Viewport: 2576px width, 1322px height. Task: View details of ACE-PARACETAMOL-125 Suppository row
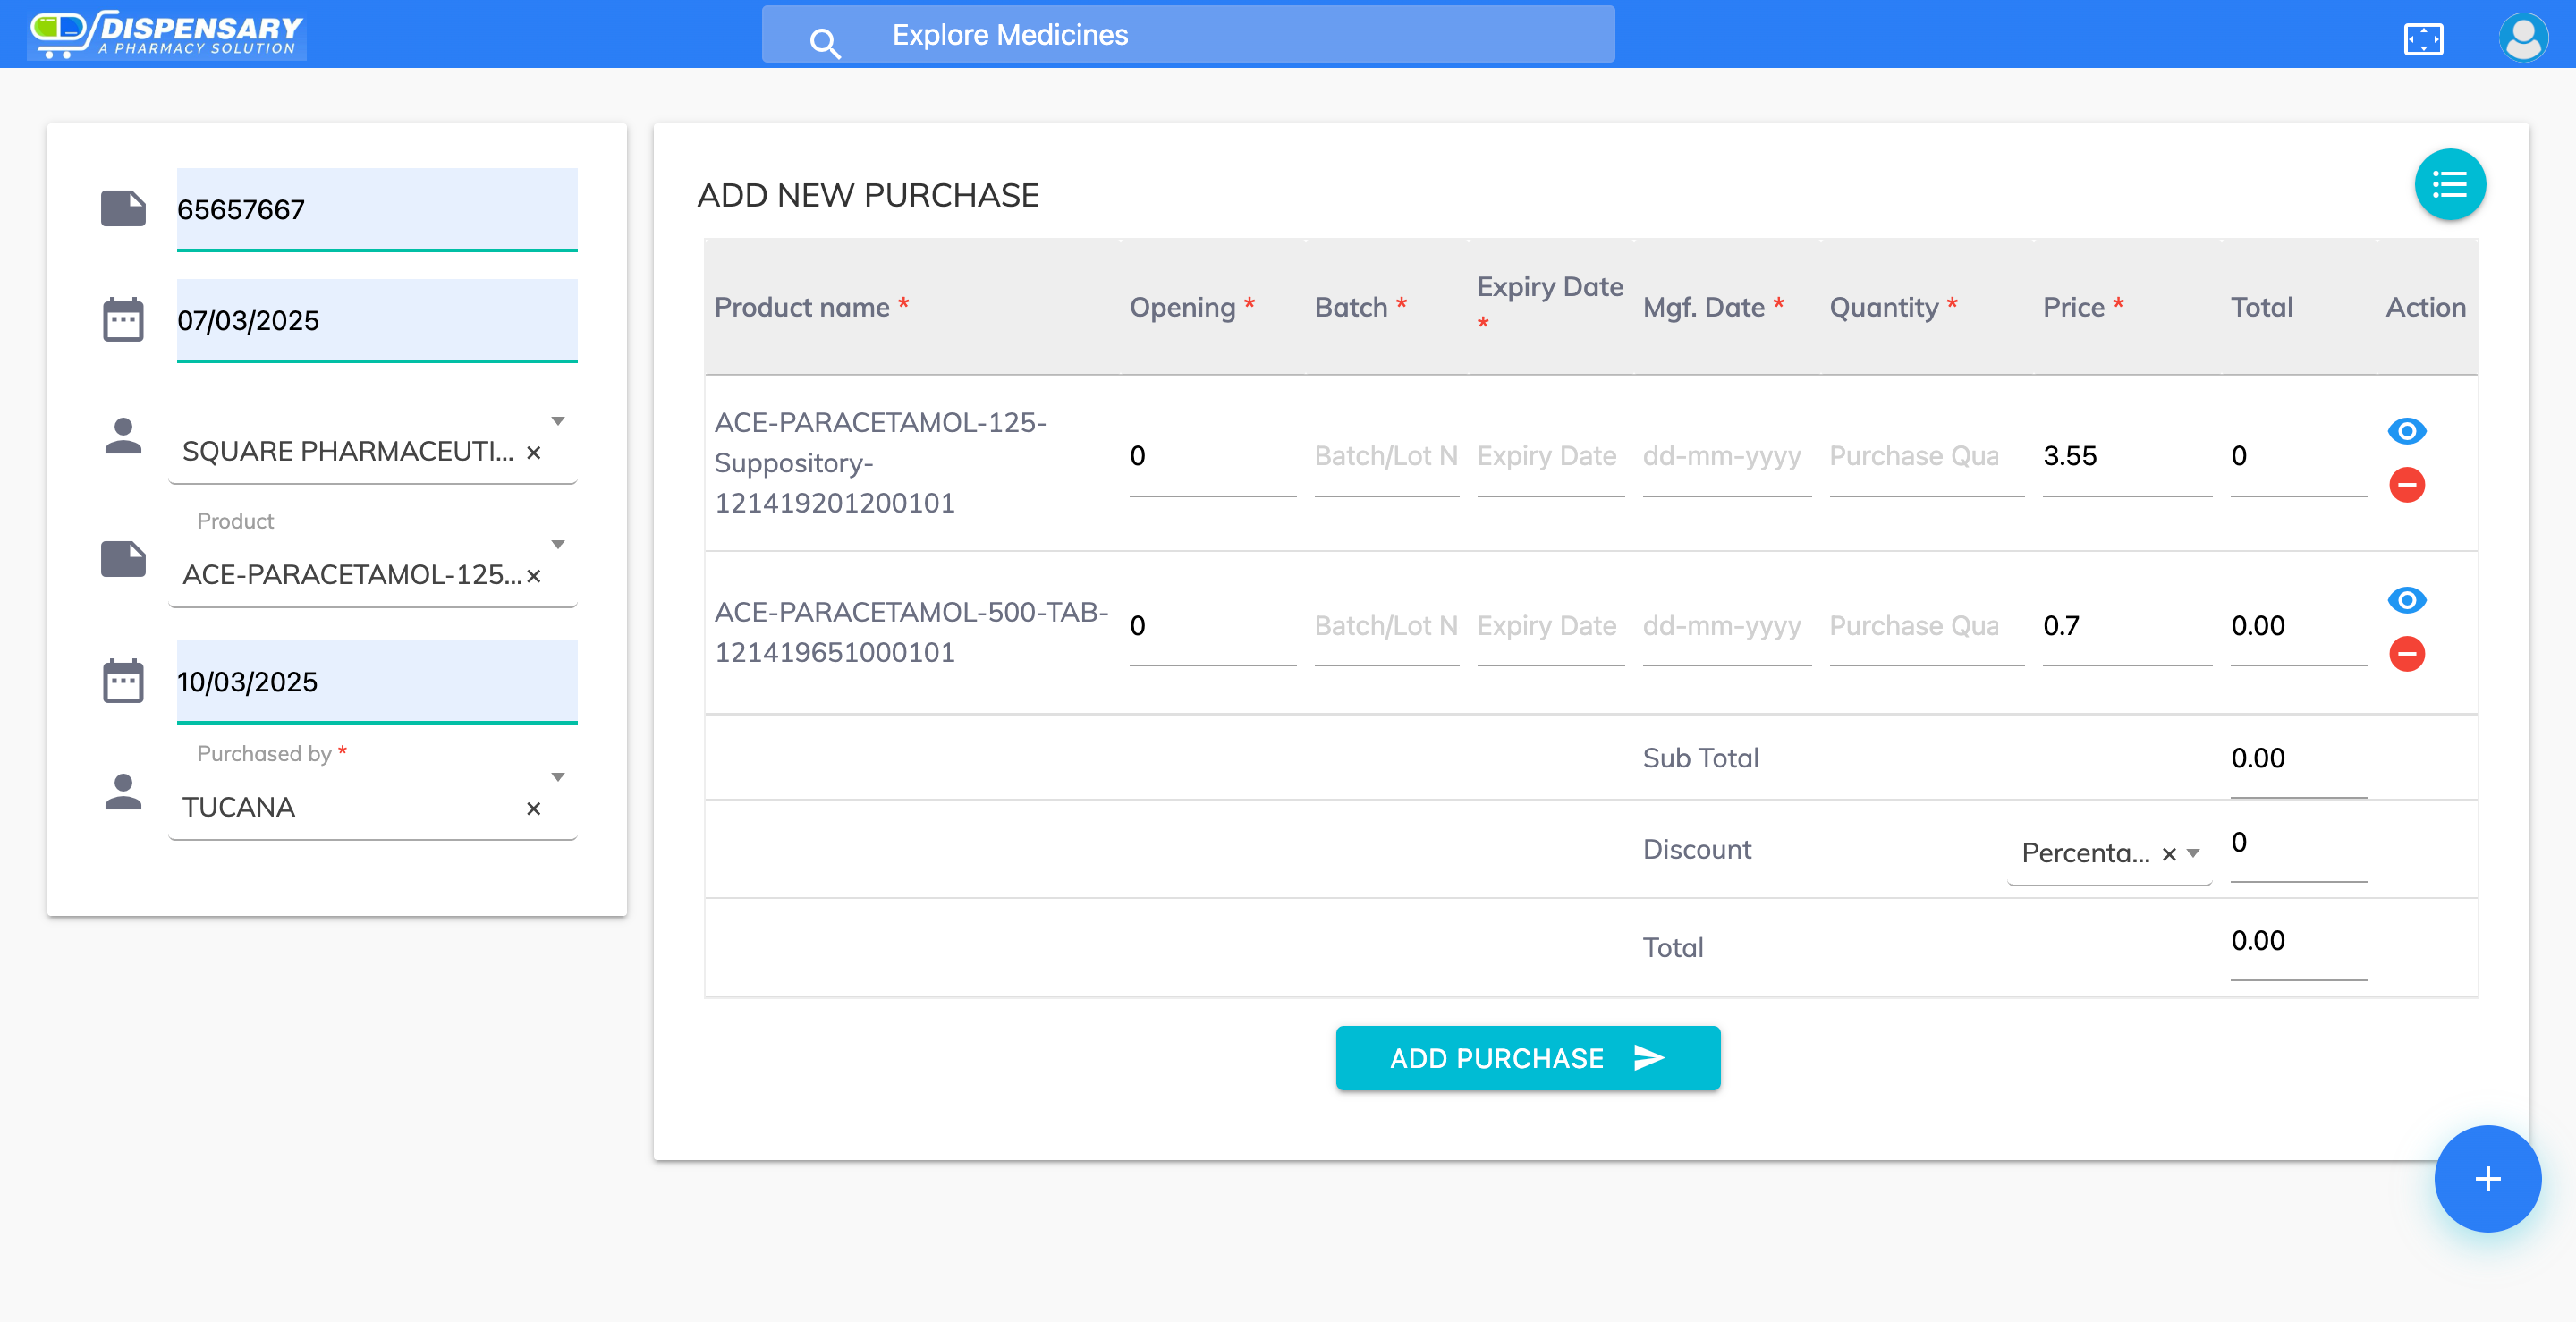click(2406, 431)
